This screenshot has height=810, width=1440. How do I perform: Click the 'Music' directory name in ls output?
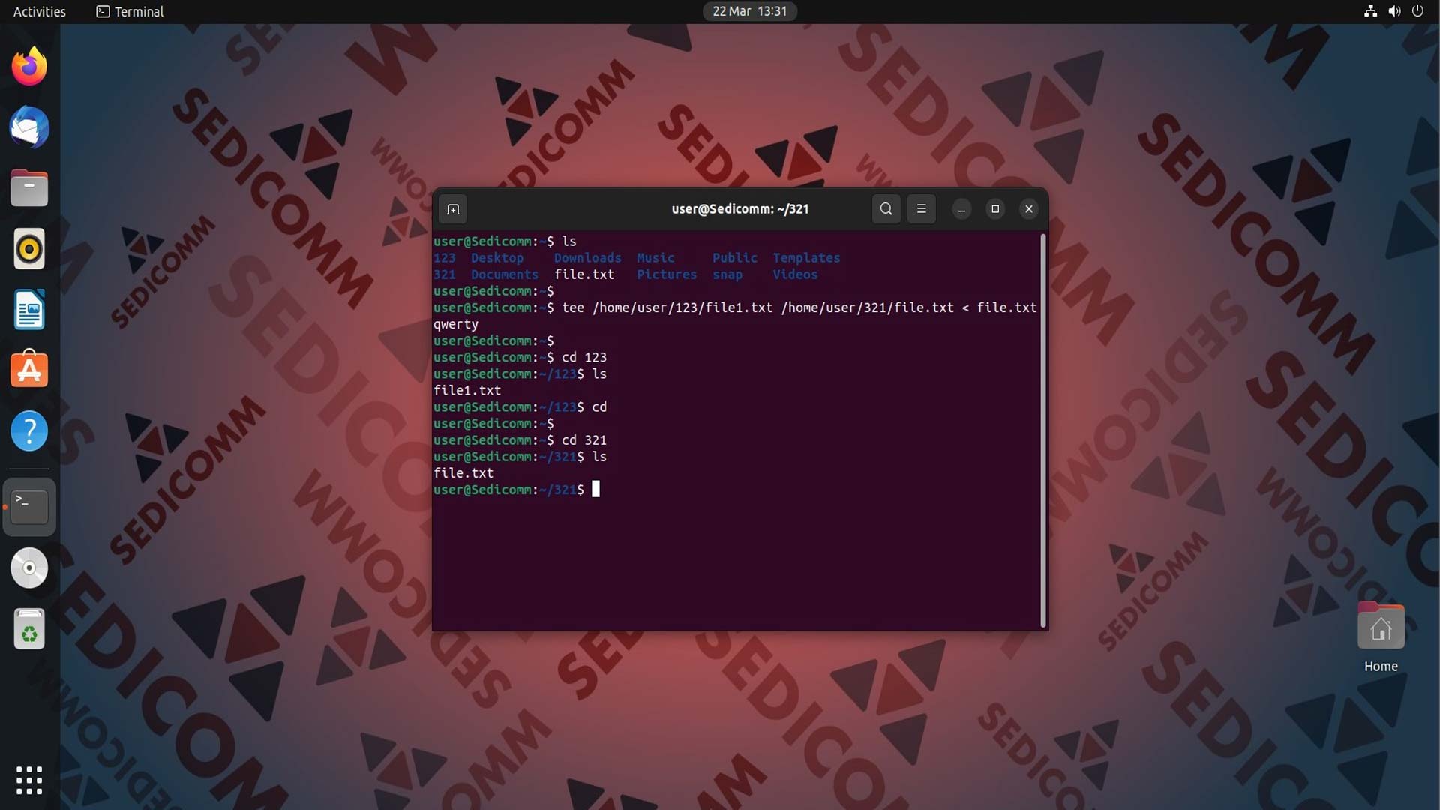[x=655, y=258]
